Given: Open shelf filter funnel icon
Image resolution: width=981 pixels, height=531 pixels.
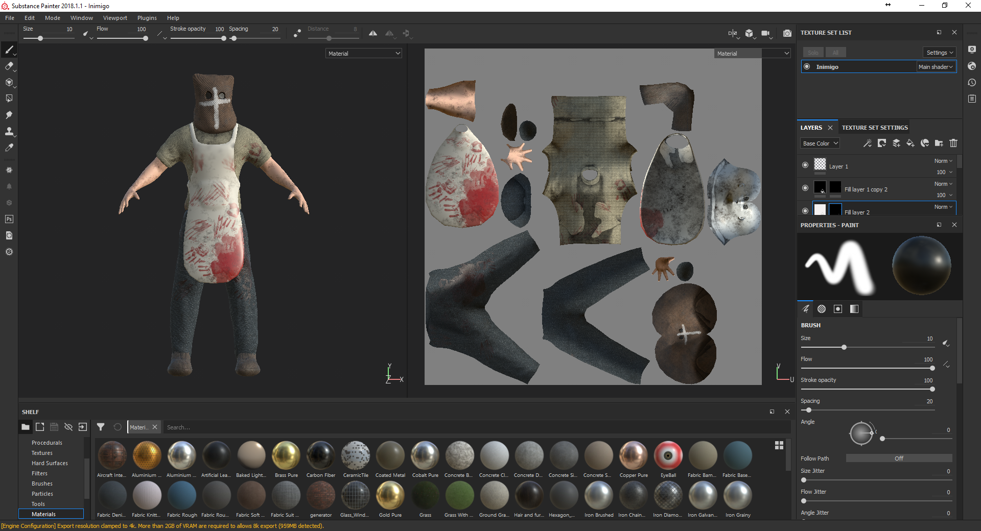Looking at the screenshot, I should (101, 427).
